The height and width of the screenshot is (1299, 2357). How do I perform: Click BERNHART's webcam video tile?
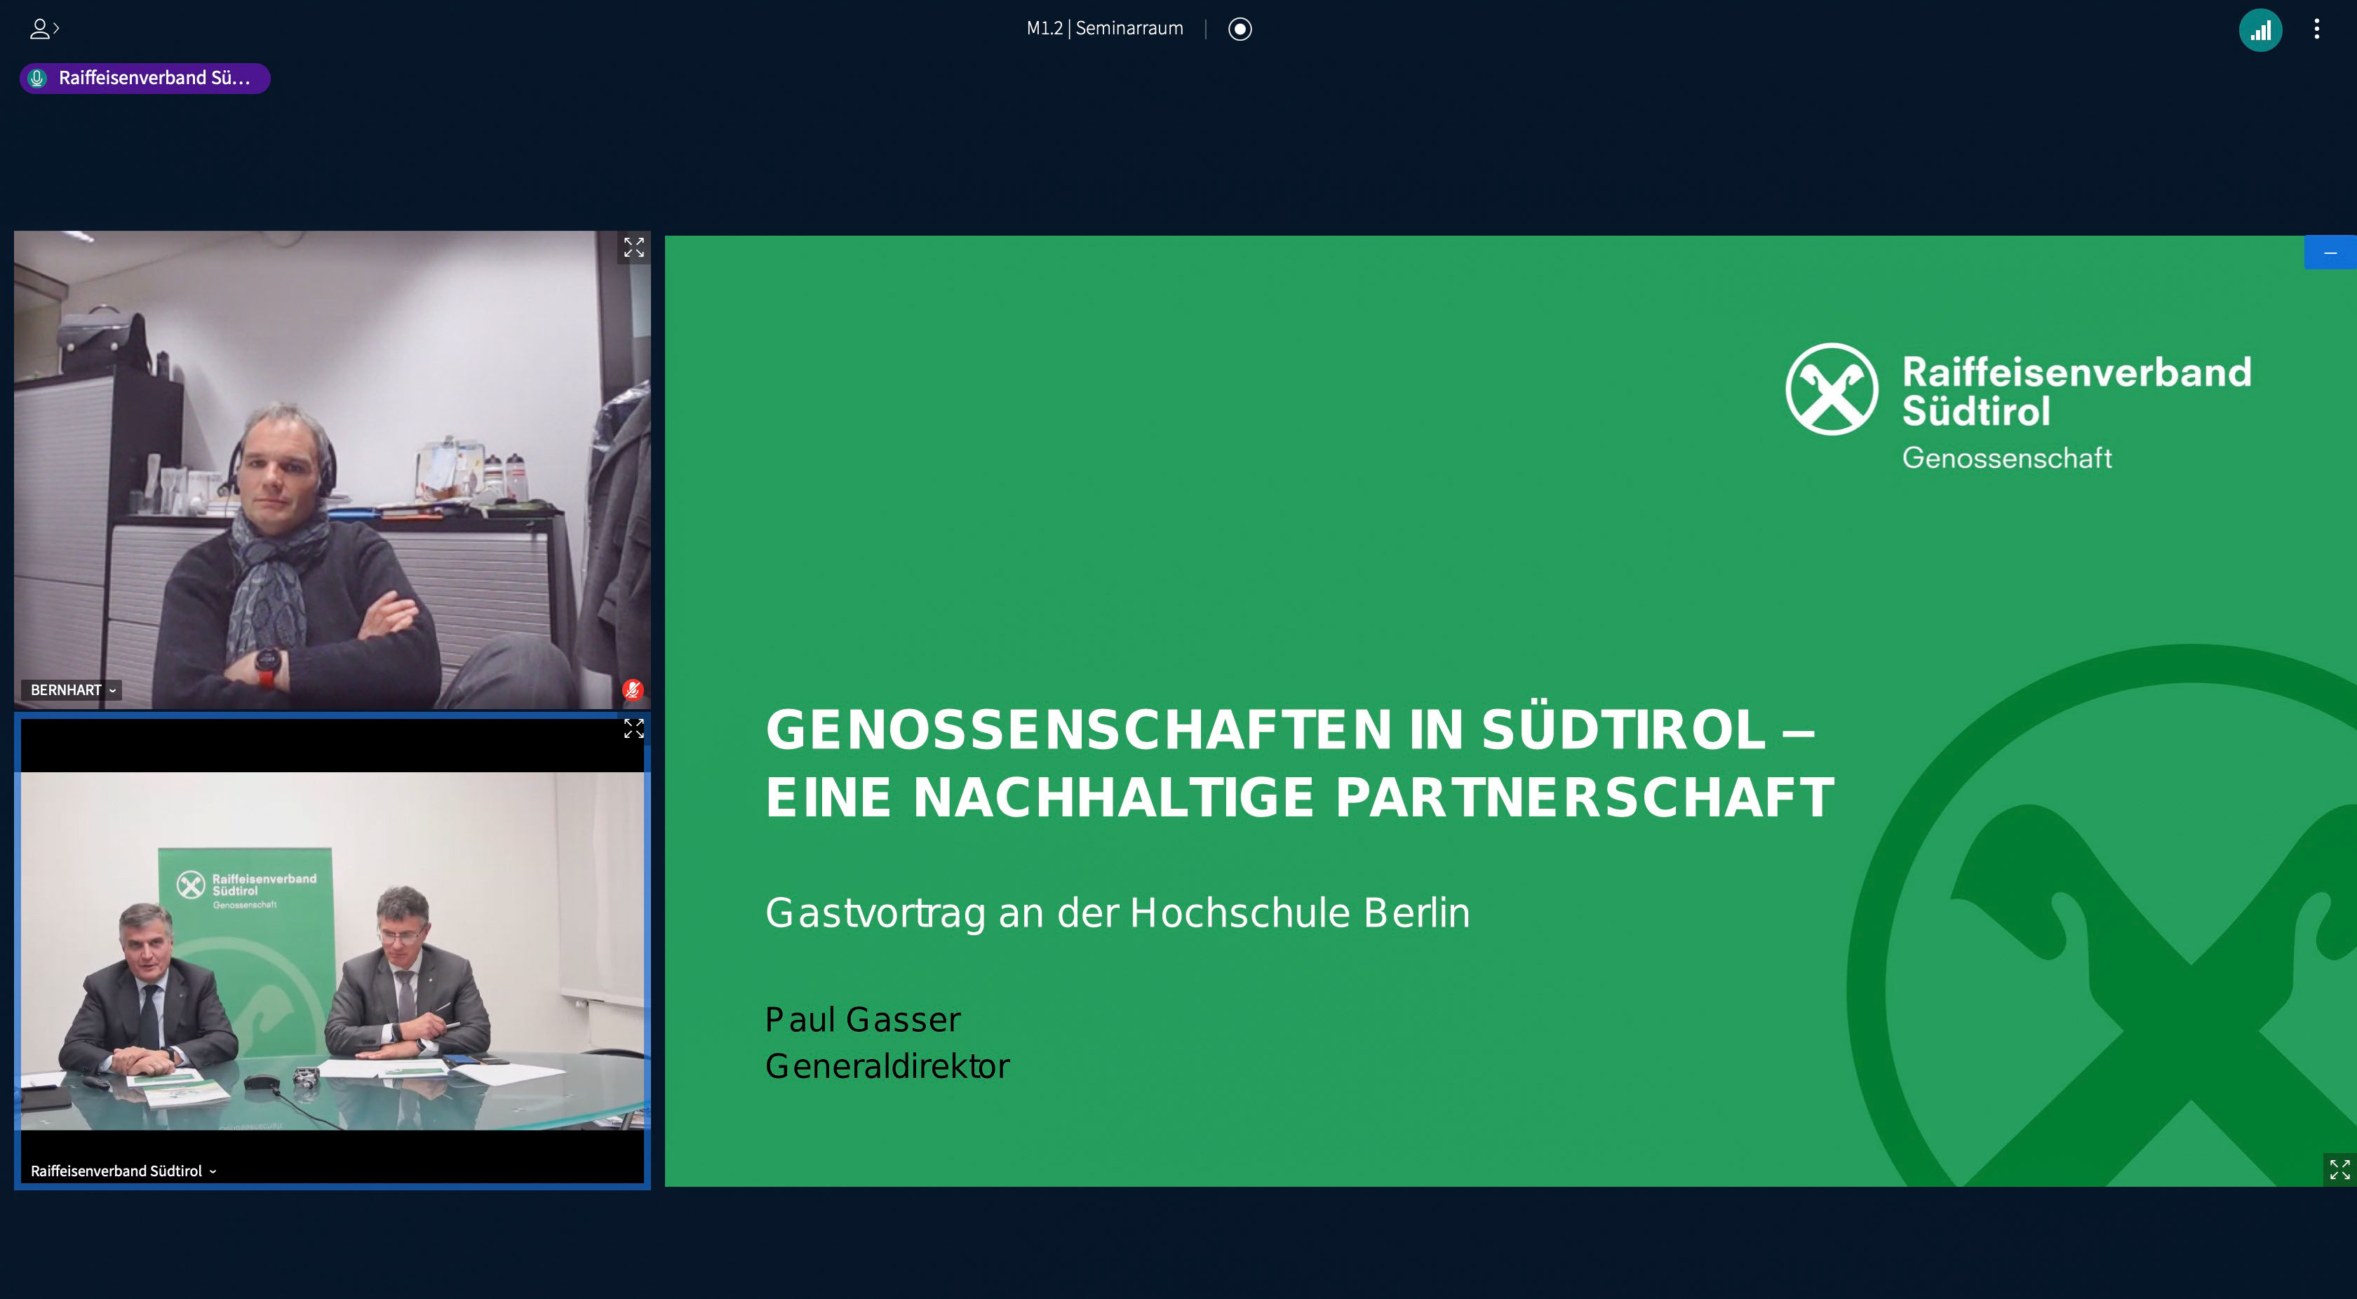pos(331,469)
